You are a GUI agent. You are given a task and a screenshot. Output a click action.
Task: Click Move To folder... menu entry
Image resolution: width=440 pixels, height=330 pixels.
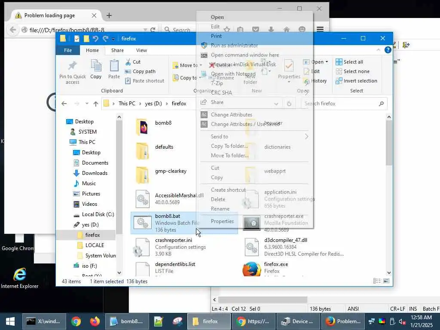click(x=230, y=156)
